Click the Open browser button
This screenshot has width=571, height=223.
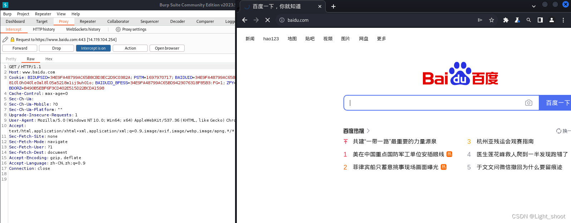click(x=167, y=48)
